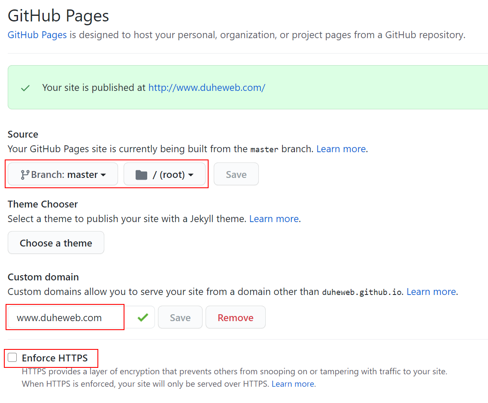
Task: Click the folder icon beside / (root)
Action: click(141, 175)
